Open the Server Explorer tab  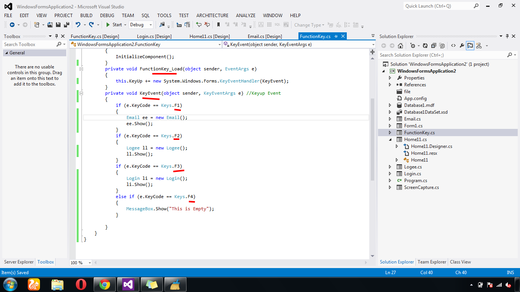tap(19, 262)
